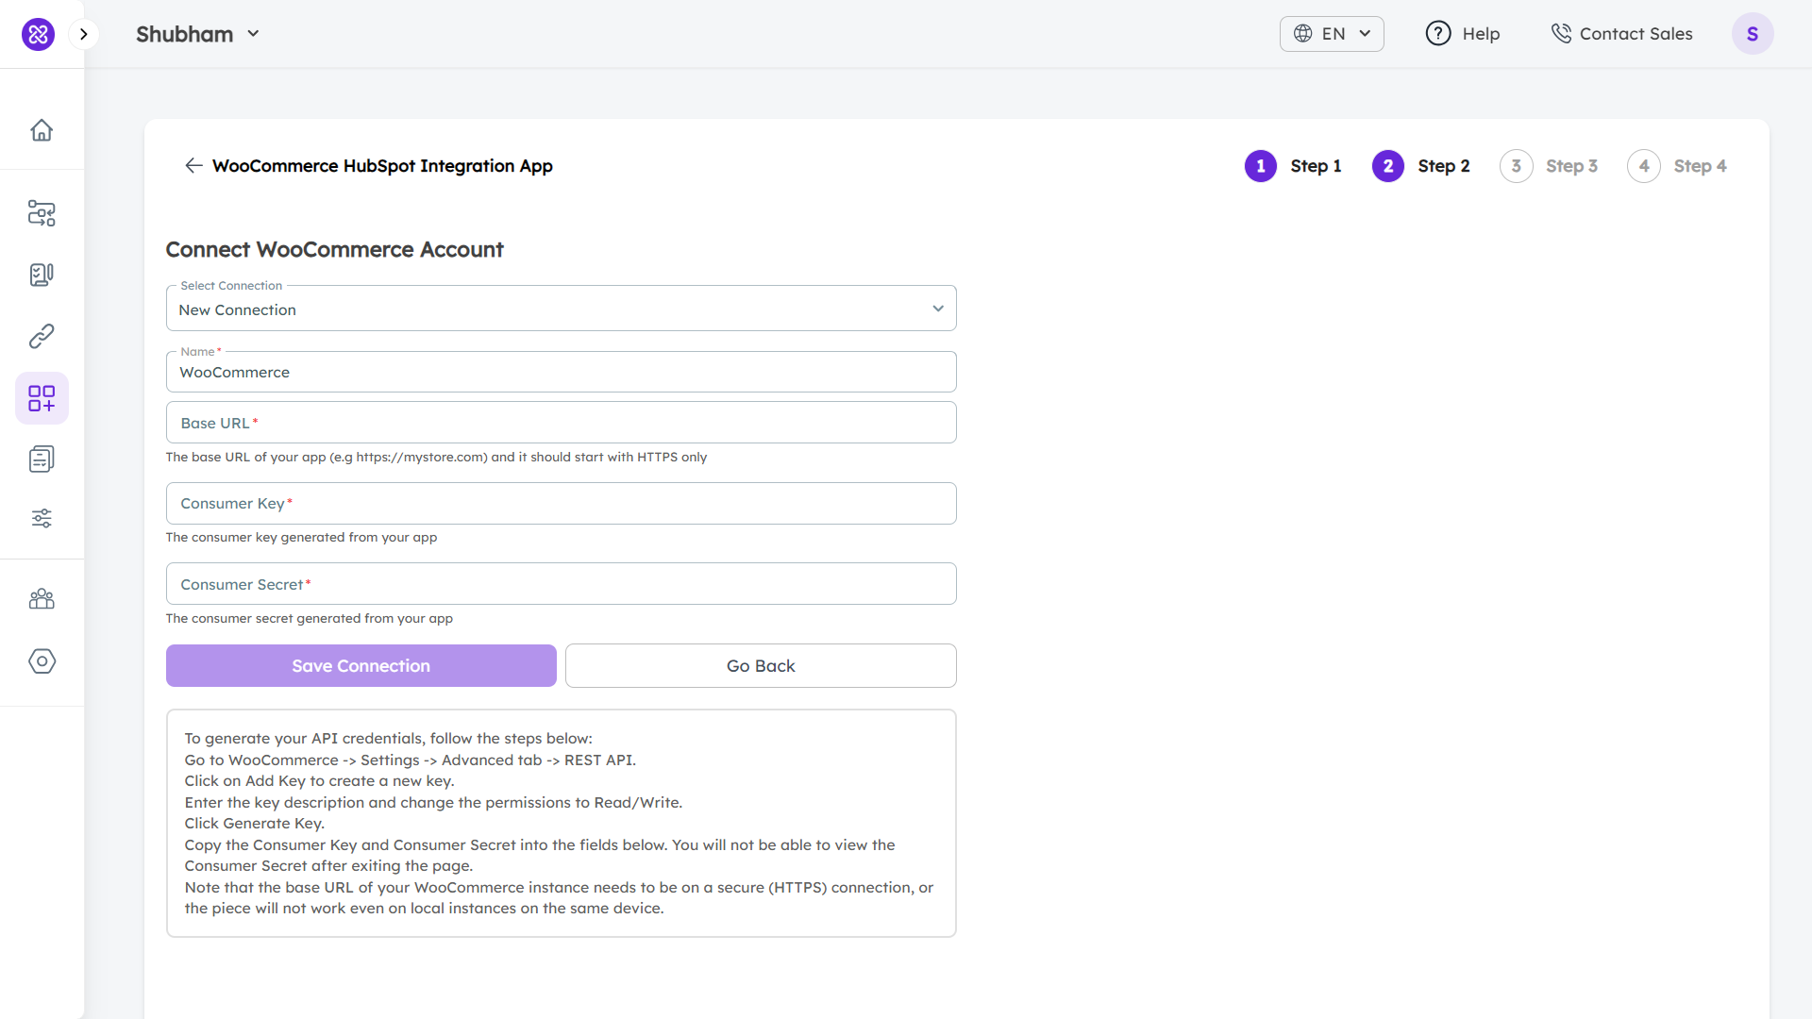Viewport: 1812px width, 1019px height.
Task: Click the Help button
Action: click(1462, 34)
